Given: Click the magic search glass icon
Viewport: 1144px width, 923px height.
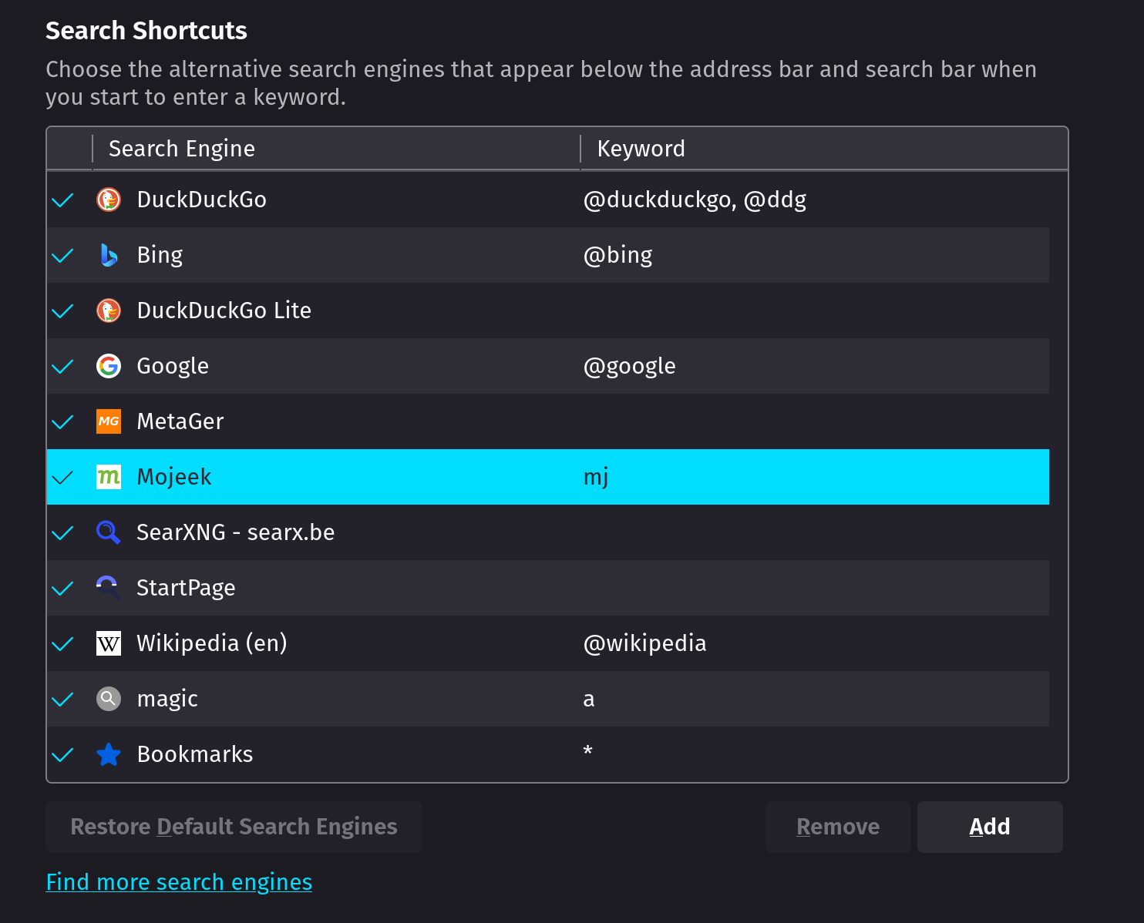Looking at the screenshot, I should pyautogui.click(x=109, y=699).
